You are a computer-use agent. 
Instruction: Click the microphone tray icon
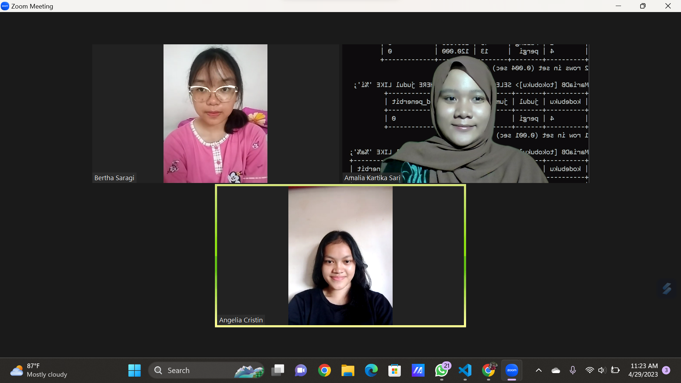click(572, 371)
